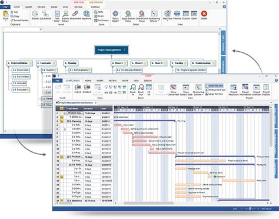Click Indent in the Gantt Tasks group
Screen dimensions: 279x219
click(78, 89)
